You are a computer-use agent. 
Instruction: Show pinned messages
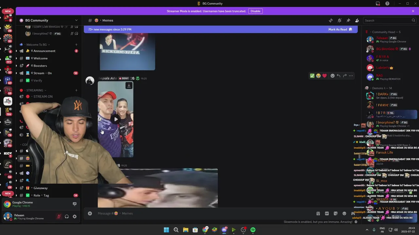click(348, 20)
